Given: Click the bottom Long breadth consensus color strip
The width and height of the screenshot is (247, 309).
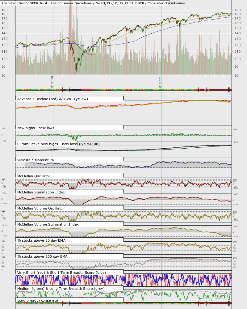Looking at the screenshot, I should coord(124,303).
